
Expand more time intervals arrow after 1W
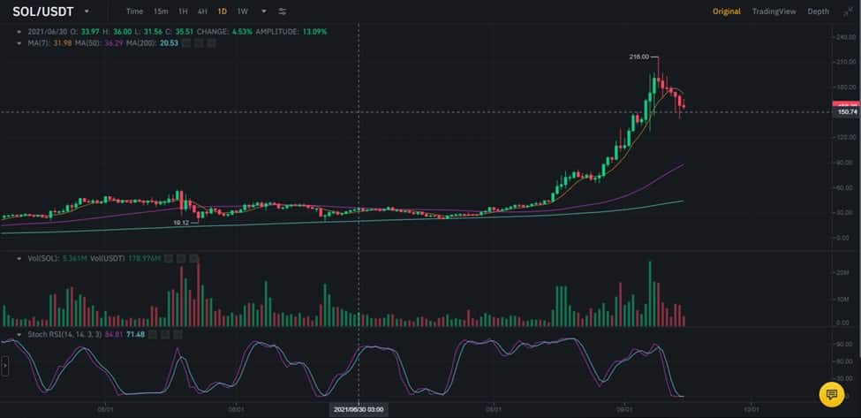pyautogui.click(x=263, y=11)
